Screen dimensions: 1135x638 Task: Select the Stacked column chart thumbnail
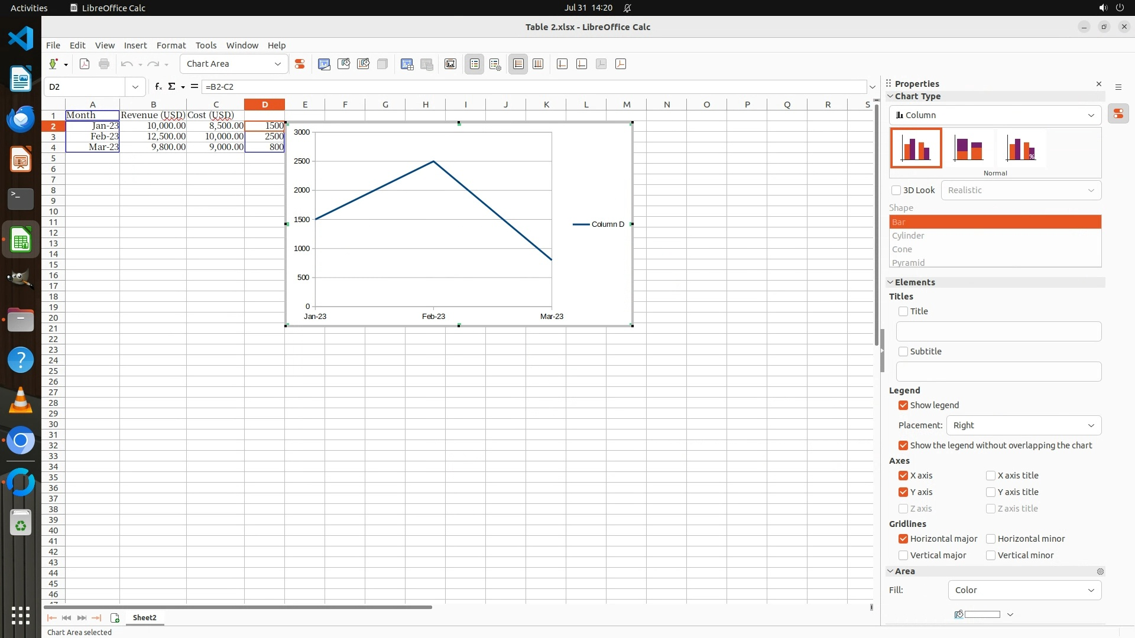pos(968,148)
